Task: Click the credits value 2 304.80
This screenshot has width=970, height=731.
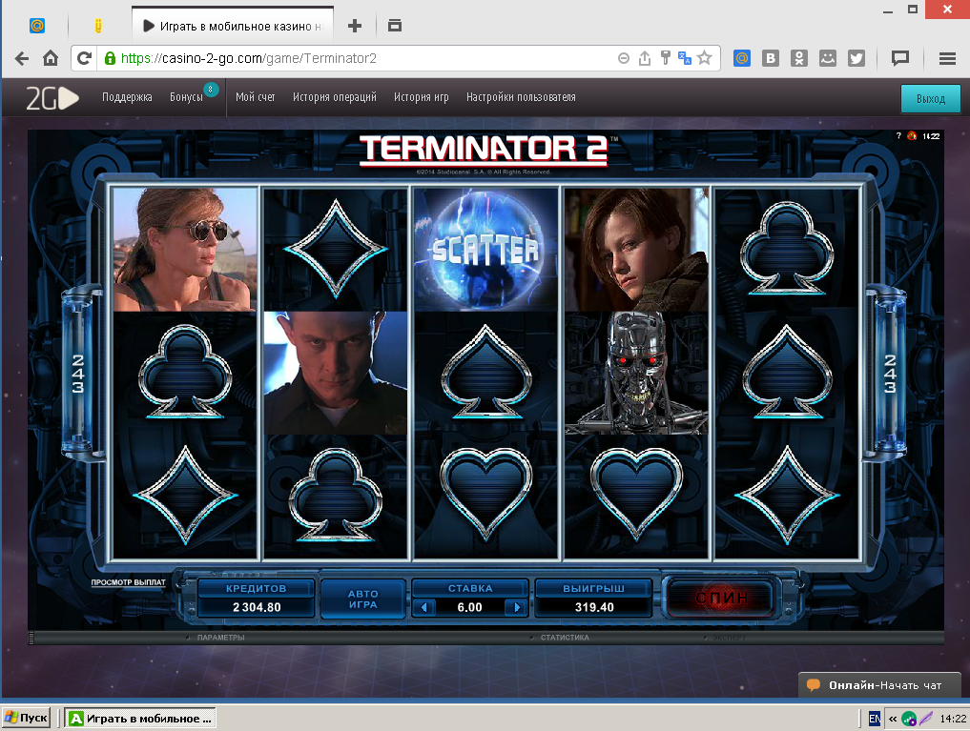Action: (x=257, y=607)
